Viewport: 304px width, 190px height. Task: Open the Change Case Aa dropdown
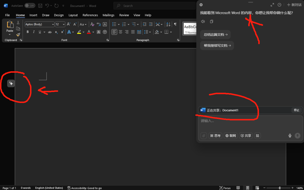[x=83, y=24]
